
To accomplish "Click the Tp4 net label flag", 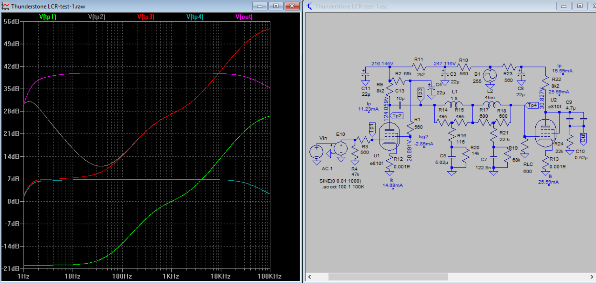I will click(x=532, y=105).
